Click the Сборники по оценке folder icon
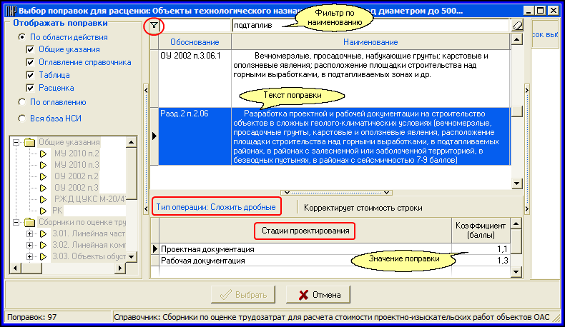Viewport: 565px width, 327px height. pyautogui.click(x=29, y=222)
